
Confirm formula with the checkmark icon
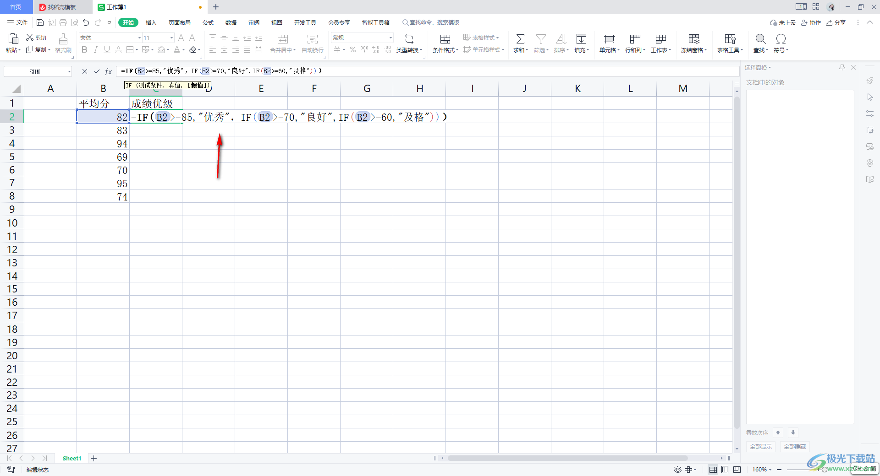coord(97,71)
